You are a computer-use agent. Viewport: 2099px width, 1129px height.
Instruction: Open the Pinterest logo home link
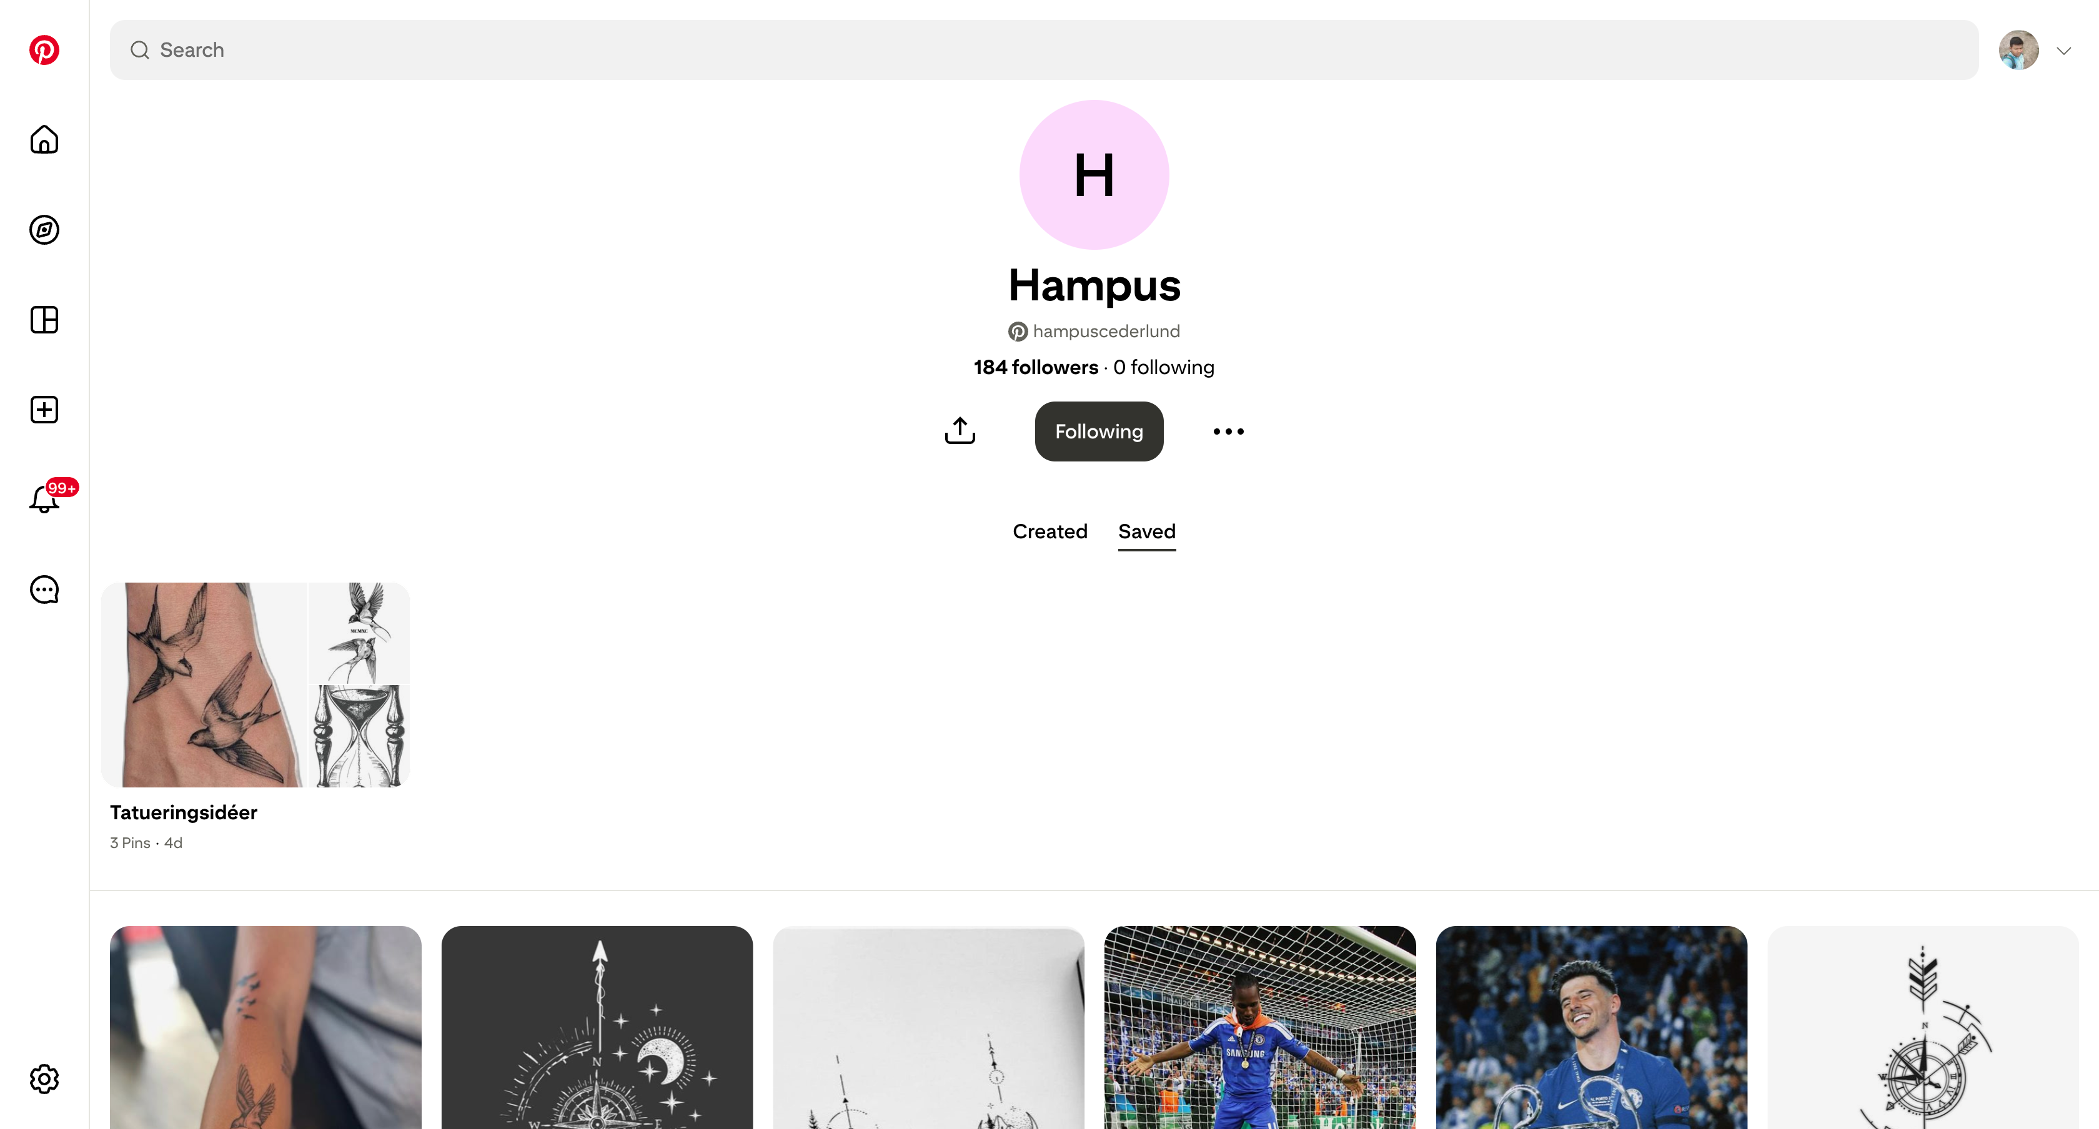click(x=44, y=50)
